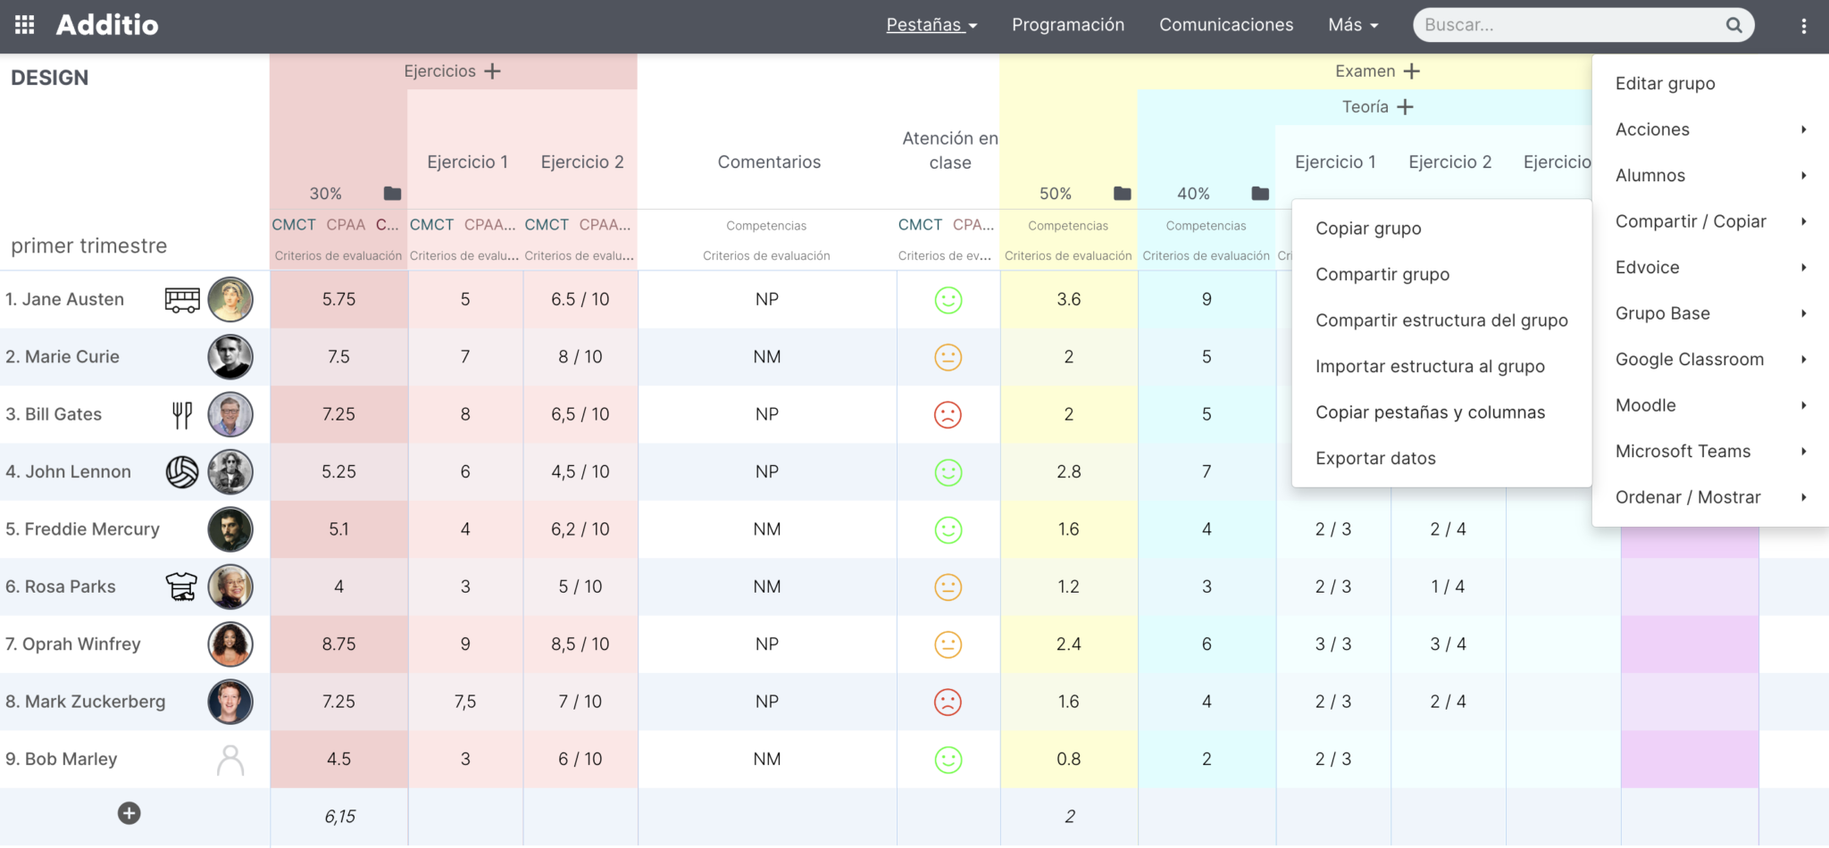Click inside the Buscar search field
This screenshot has width=1829, height=848.
click(1563, 25)
